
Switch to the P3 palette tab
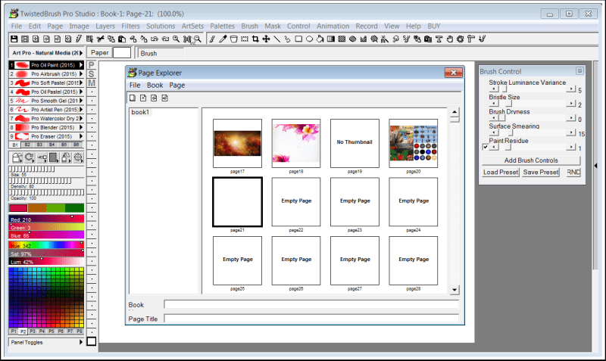[x=33, y=331]
